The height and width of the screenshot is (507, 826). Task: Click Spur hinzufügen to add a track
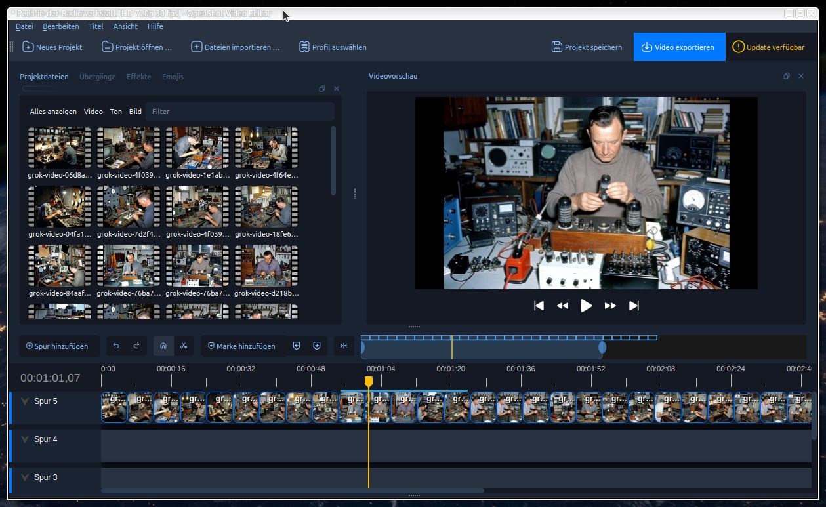(x=57, y=346)
